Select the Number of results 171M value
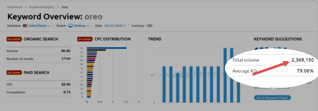 coord(66,59)
